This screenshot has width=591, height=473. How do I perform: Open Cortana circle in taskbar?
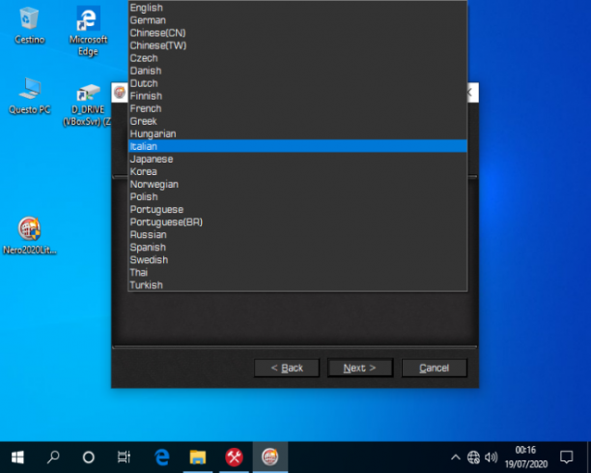point(89,458)
